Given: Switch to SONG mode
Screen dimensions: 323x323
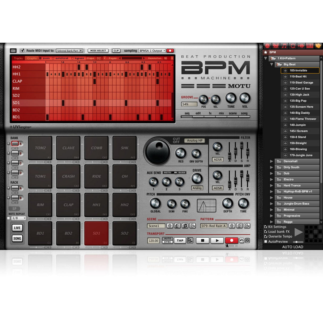Looking at the screenshot, I should point(17,238).
